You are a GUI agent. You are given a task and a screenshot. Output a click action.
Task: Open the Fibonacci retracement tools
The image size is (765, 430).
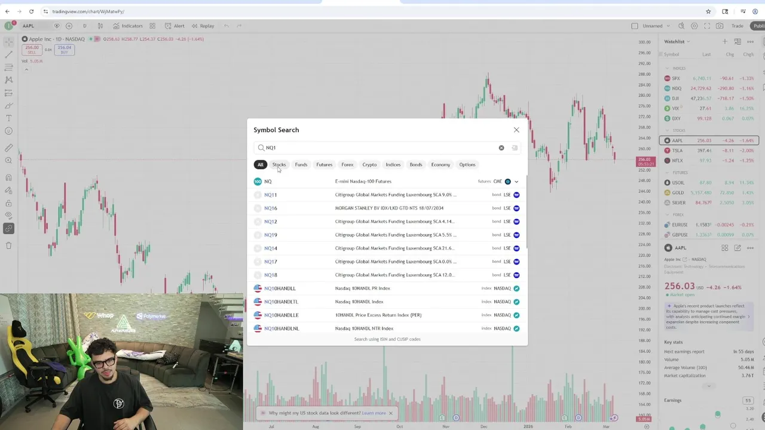[x=8, y=67]
